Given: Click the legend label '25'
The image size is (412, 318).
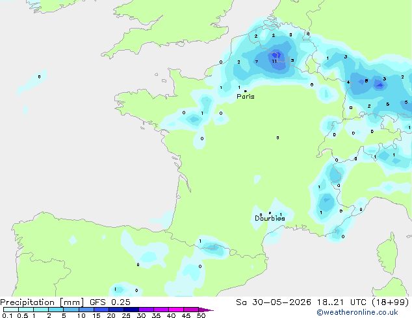Looking at the screenshot, I should (126, 315).
